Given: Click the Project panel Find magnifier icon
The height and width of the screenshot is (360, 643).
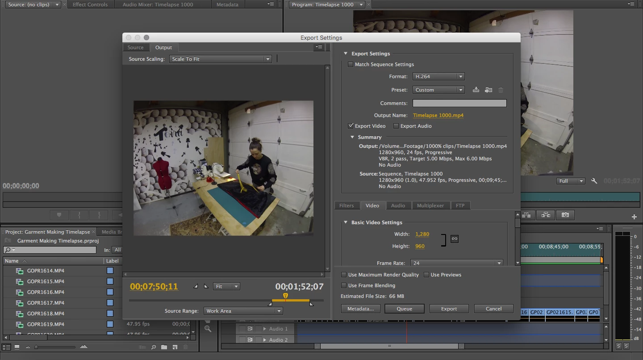Looking at the screenshot, I should coord(154,347).
